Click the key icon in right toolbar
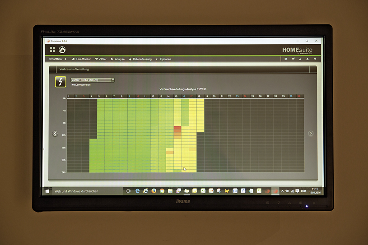Viewport: 368px width, 245px height. 293,59
